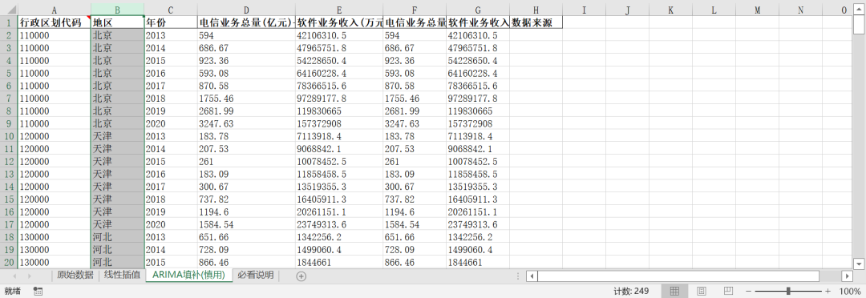This screenshot has width=866, height=298.
Task: Select column E header
Action: 339,10
